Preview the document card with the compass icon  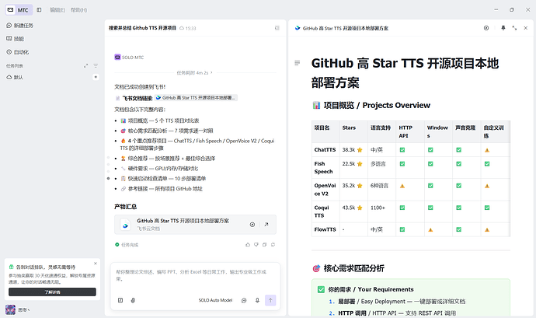coord(252,225)
